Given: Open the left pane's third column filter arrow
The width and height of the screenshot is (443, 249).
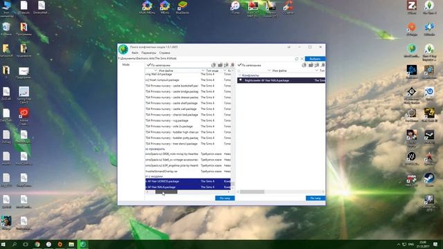Looking at the screenshot, I should (x=225, y=71).
